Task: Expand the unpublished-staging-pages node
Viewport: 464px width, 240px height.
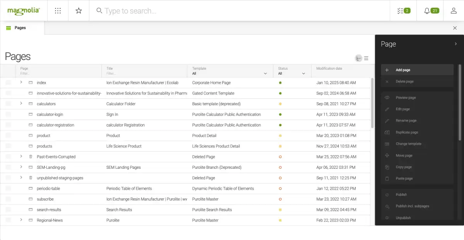Action: pyautogui.click(x=21, y=178)
